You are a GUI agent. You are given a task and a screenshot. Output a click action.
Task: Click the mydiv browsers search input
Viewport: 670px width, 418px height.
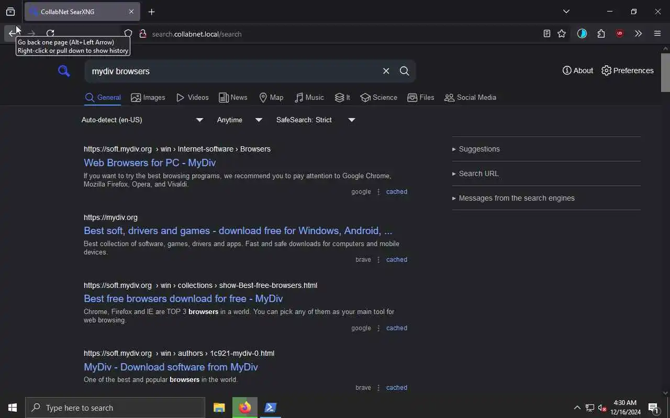[232, 71]
